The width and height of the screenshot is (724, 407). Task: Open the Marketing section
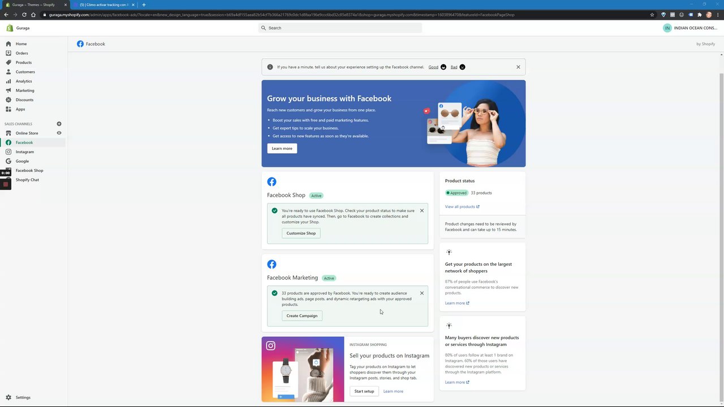[x=25, y=90]
